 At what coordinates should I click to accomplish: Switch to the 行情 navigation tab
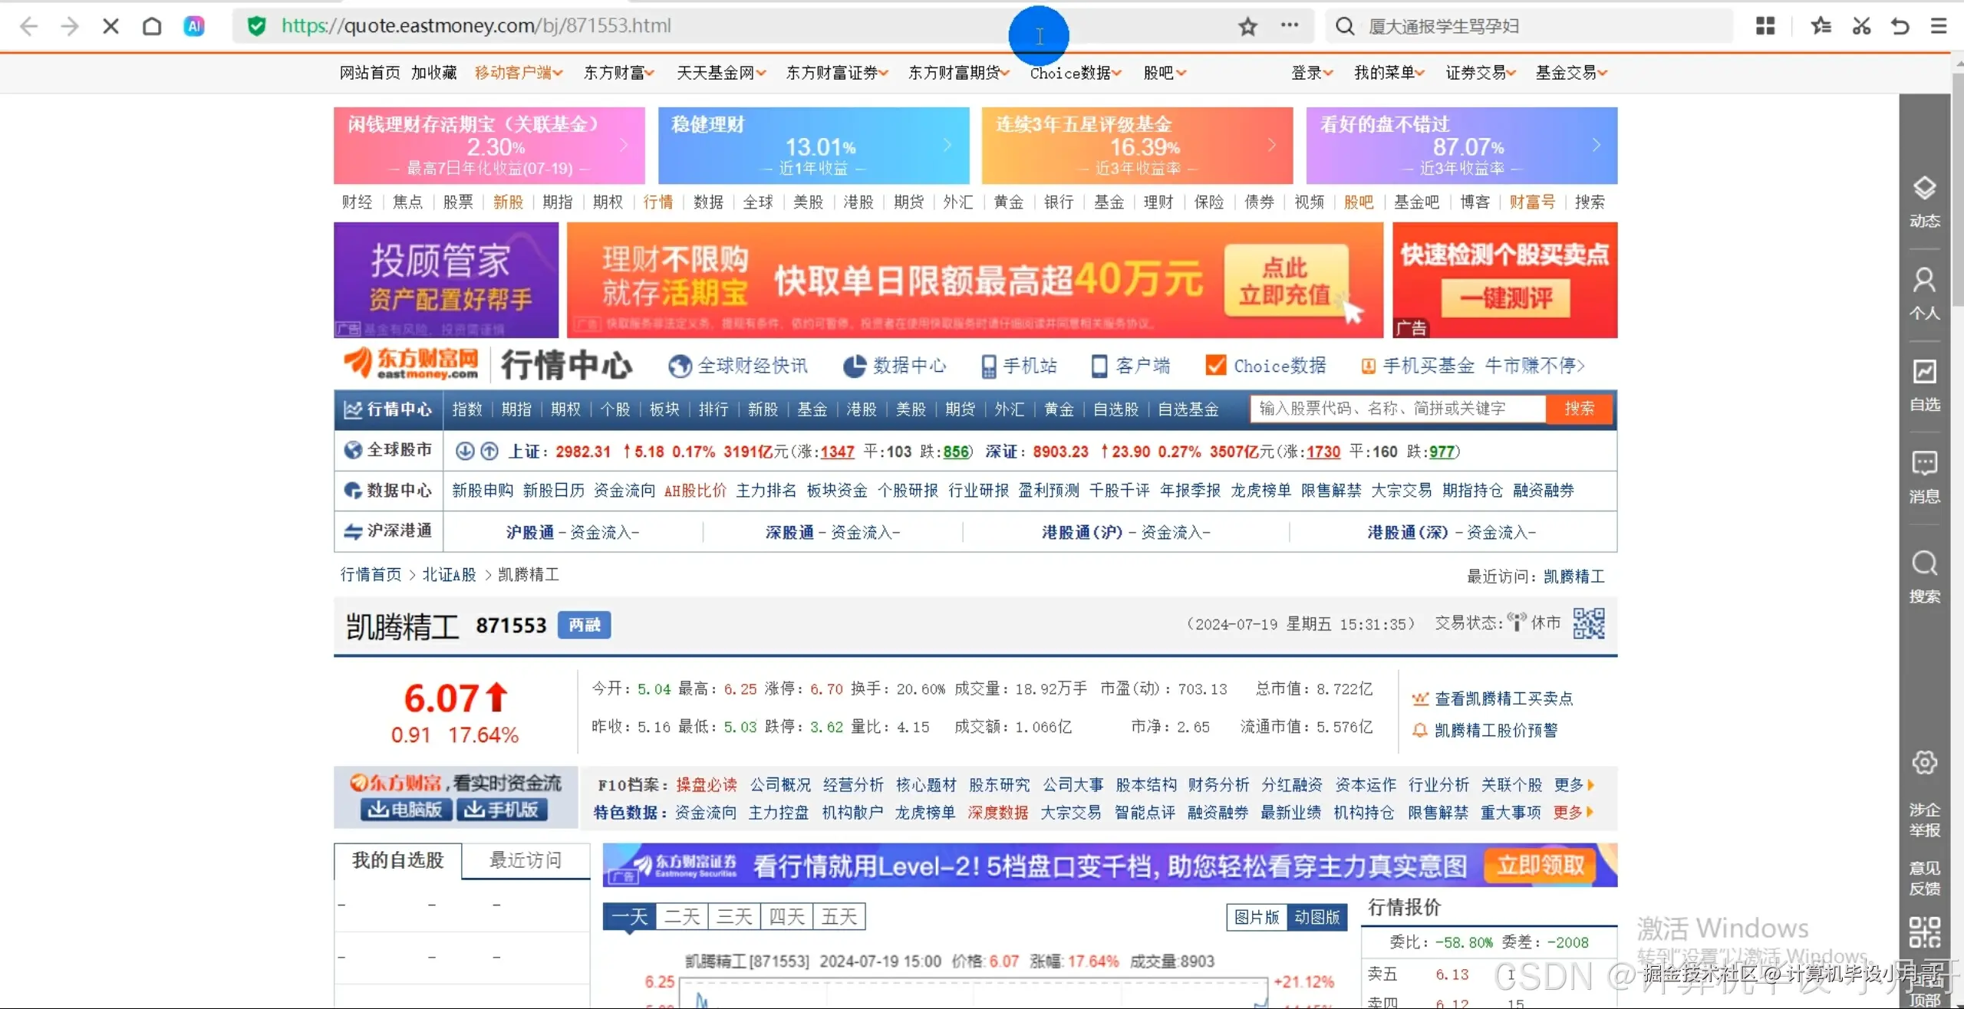(x=657, y=202)
